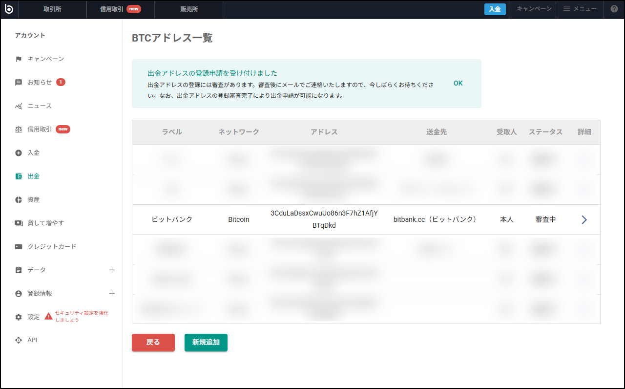The image size is (625, 389).
Task: Click the notices message icon
Action: 19,83
